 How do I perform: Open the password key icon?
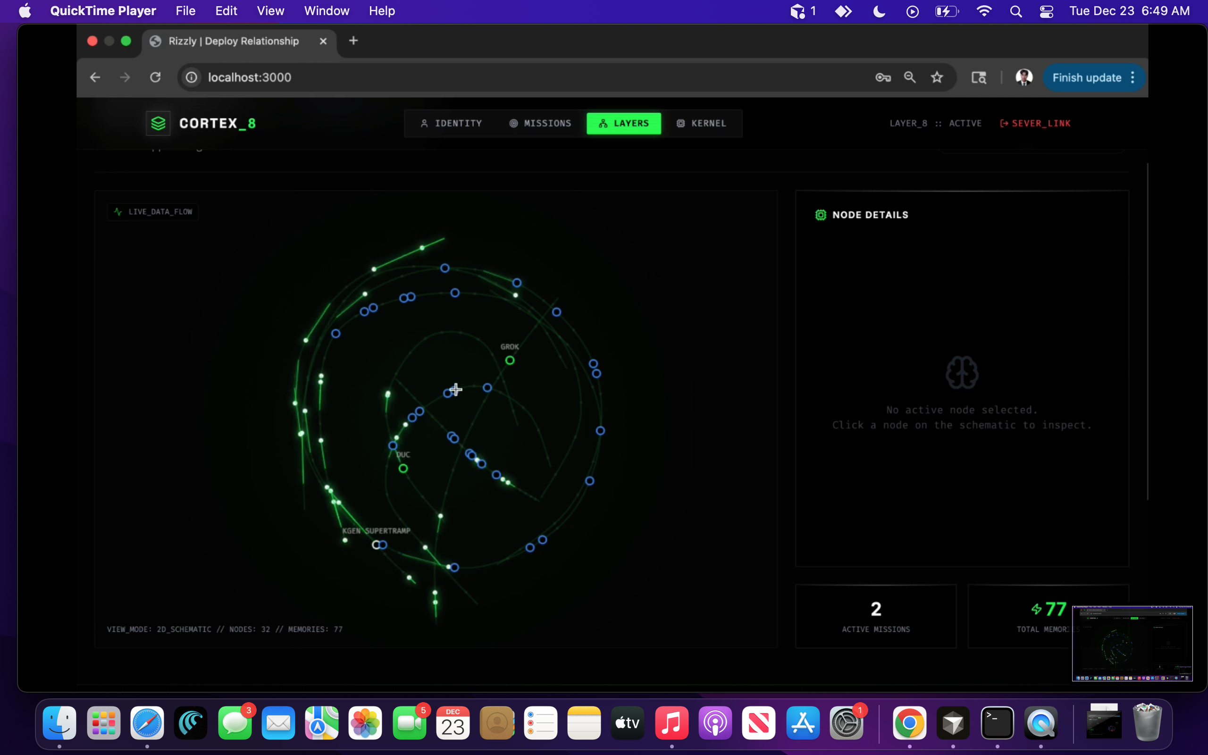click(x=882, y=77)
